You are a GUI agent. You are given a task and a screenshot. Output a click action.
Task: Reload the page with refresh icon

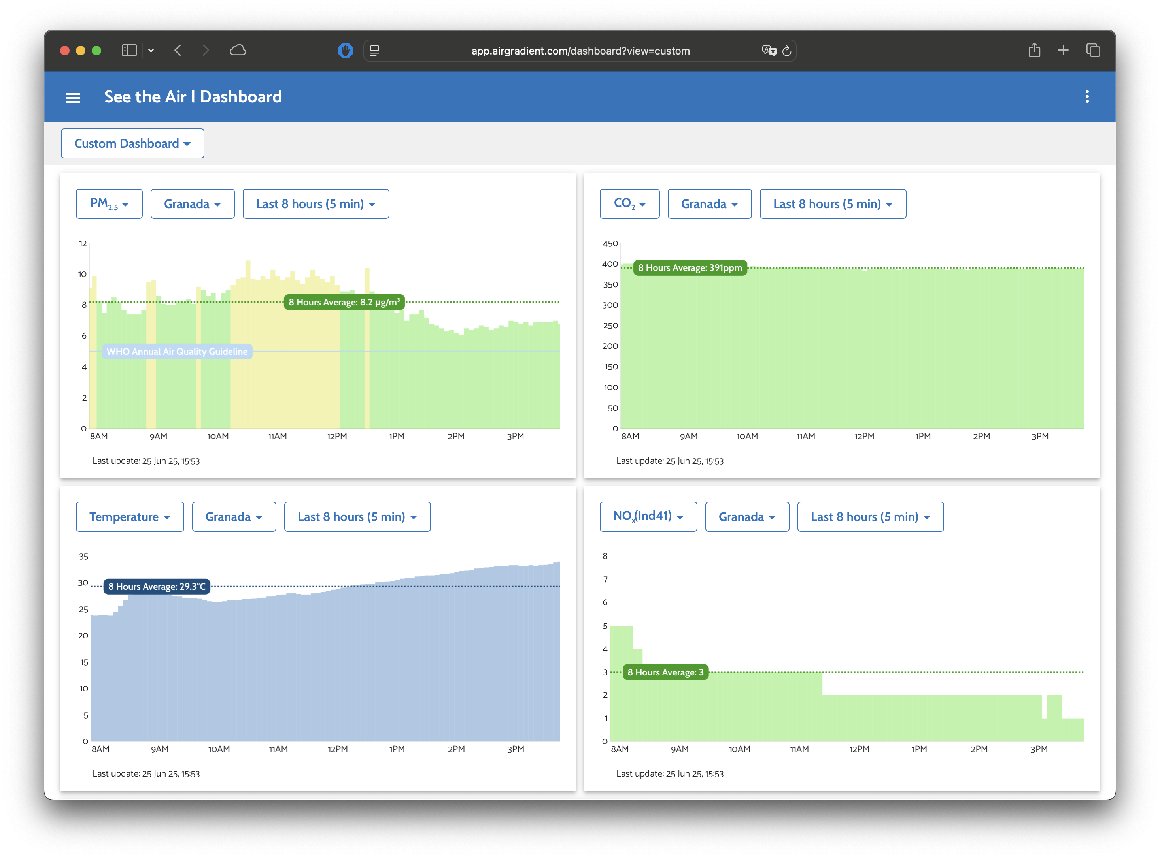[x=786, y=51]
